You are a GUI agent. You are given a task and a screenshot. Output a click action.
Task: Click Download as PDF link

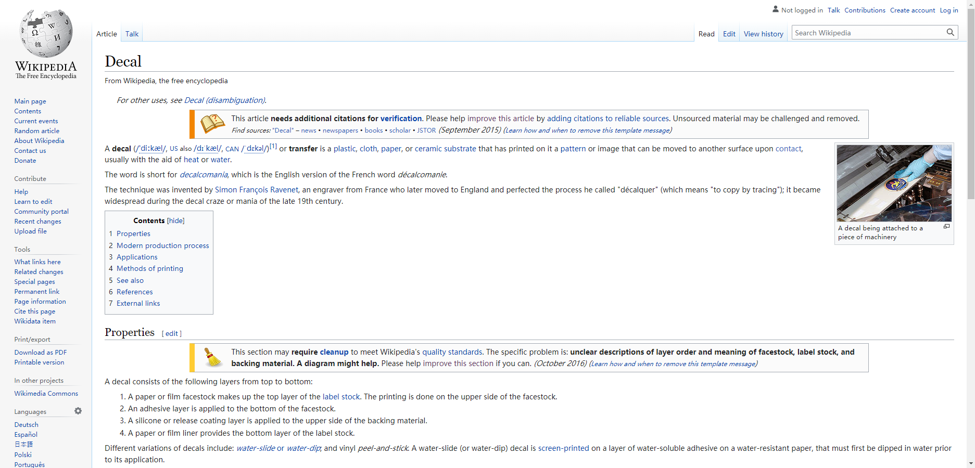[41, 353]
